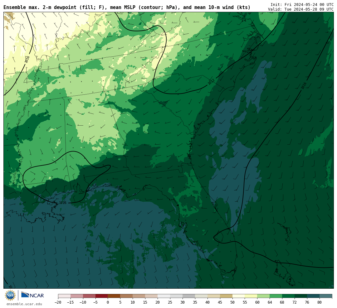Click the colorbar swatch between 0 and 5
Viewport: 337px width, 308px height.
point(114,296)
